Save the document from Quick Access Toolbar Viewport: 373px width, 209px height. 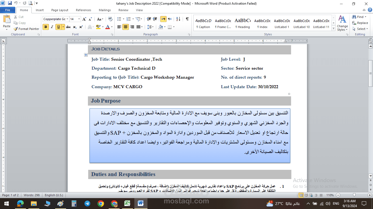pyautogui.click(x=10, y=3)
